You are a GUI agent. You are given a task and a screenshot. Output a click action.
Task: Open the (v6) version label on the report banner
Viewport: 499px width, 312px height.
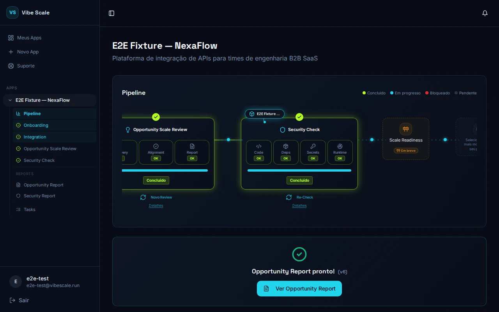click(x=343, y=272)
